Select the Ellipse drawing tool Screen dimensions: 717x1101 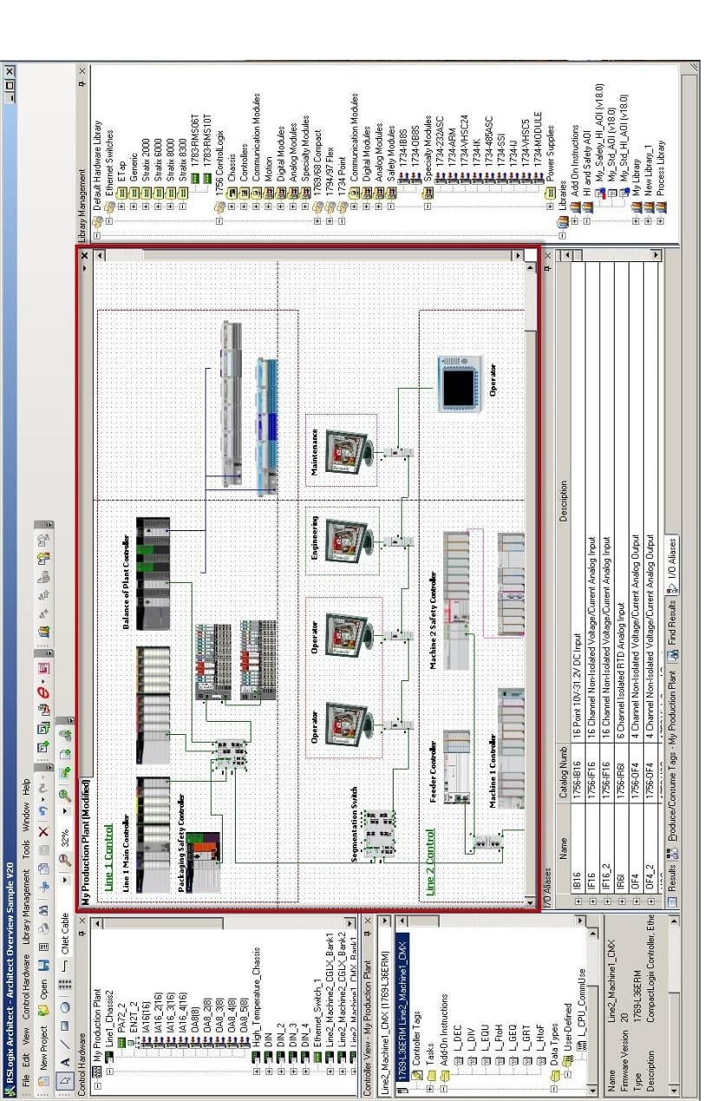pyautogui.click(x=66, y=1007)
